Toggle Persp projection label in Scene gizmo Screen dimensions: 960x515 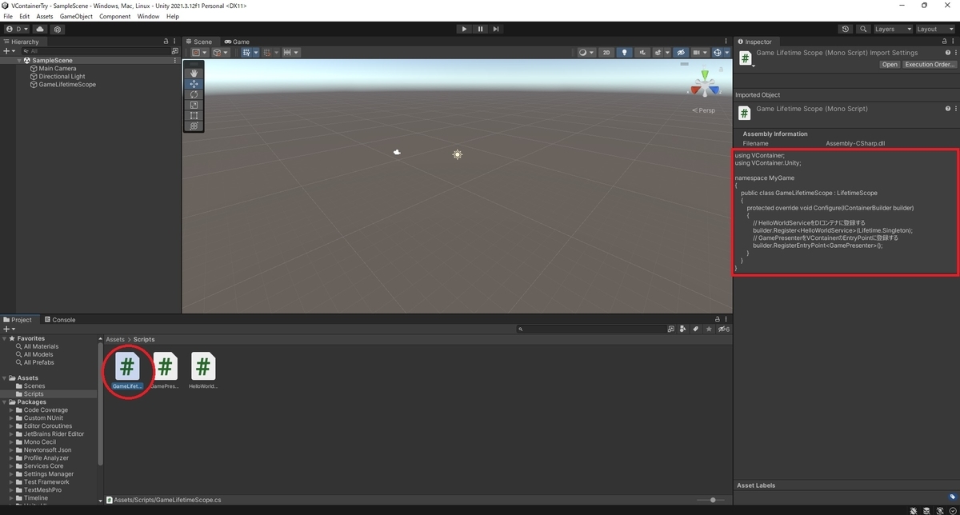click(704, 111)
